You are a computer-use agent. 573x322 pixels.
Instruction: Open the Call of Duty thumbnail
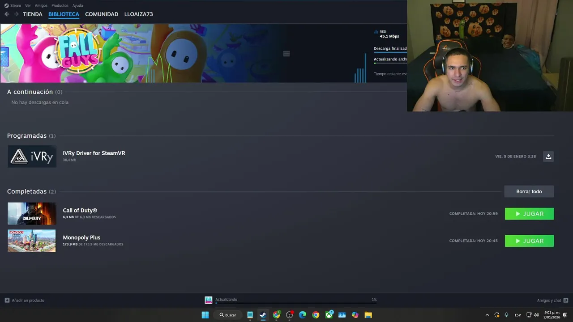click(x=32, y=214)
